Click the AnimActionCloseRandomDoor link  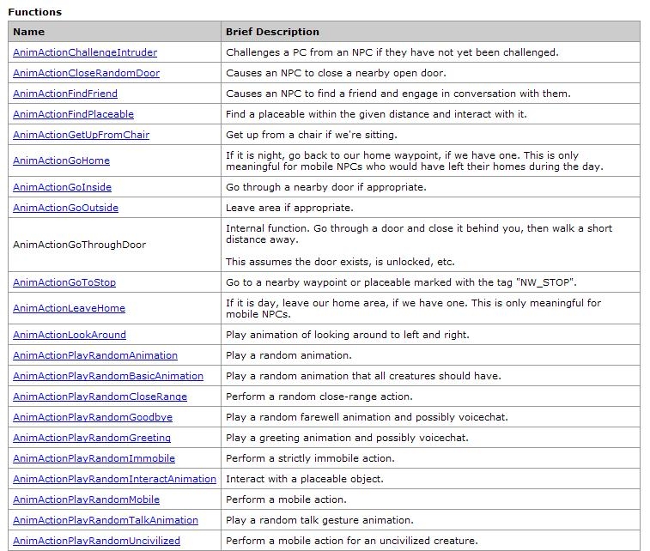[x=86, y=73]
